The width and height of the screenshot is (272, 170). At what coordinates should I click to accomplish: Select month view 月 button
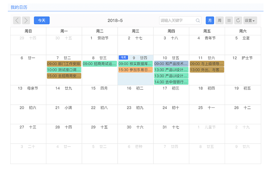click(x=210, y=20)
